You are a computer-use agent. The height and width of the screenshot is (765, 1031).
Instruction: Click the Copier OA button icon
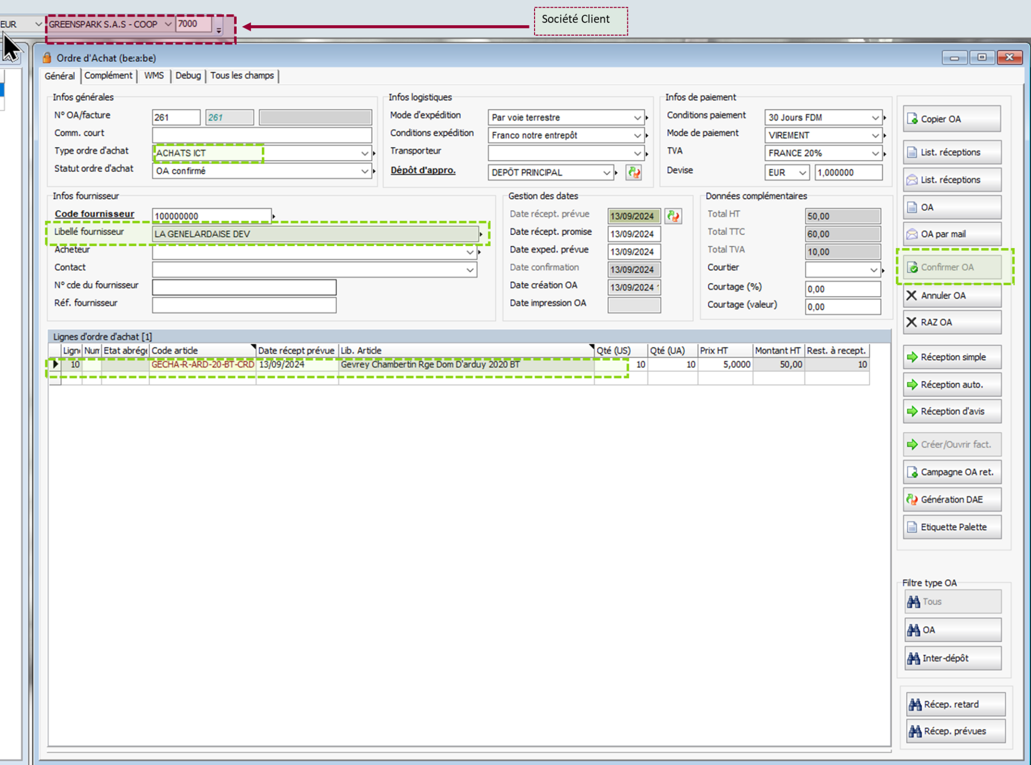912,119
